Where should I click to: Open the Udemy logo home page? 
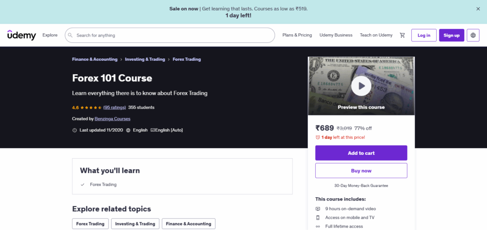point(22,35)
